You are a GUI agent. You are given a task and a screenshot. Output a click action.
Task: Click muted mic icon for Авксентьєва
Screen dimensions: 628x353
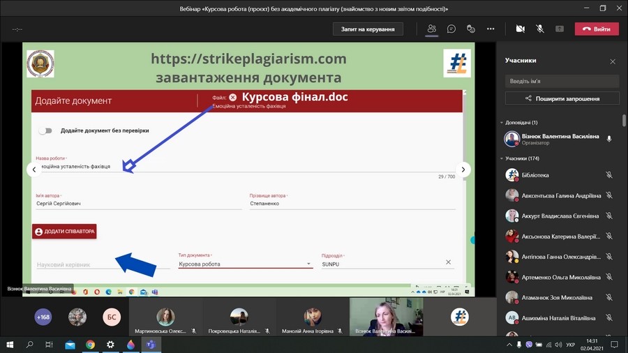coord(608,195)
